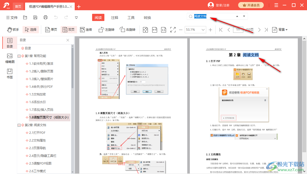The height and width of the screenshot is (174, 307).
Task: Collapse the 第2章 阅读文档 node
Action: (x=19, y=125)
